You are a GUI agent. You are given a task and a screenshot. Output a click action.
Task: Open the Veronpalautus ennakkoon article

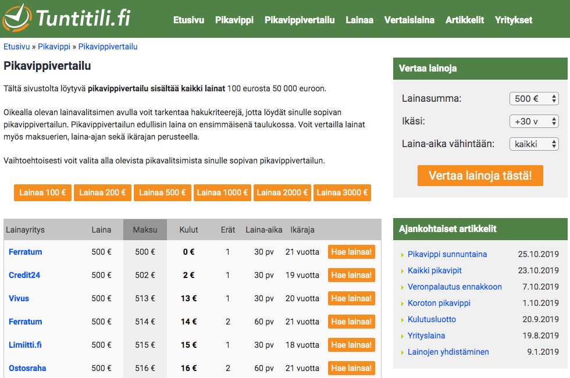point(454,287)
